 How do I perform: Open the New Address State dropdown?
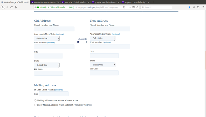click(x=102, y=65)
